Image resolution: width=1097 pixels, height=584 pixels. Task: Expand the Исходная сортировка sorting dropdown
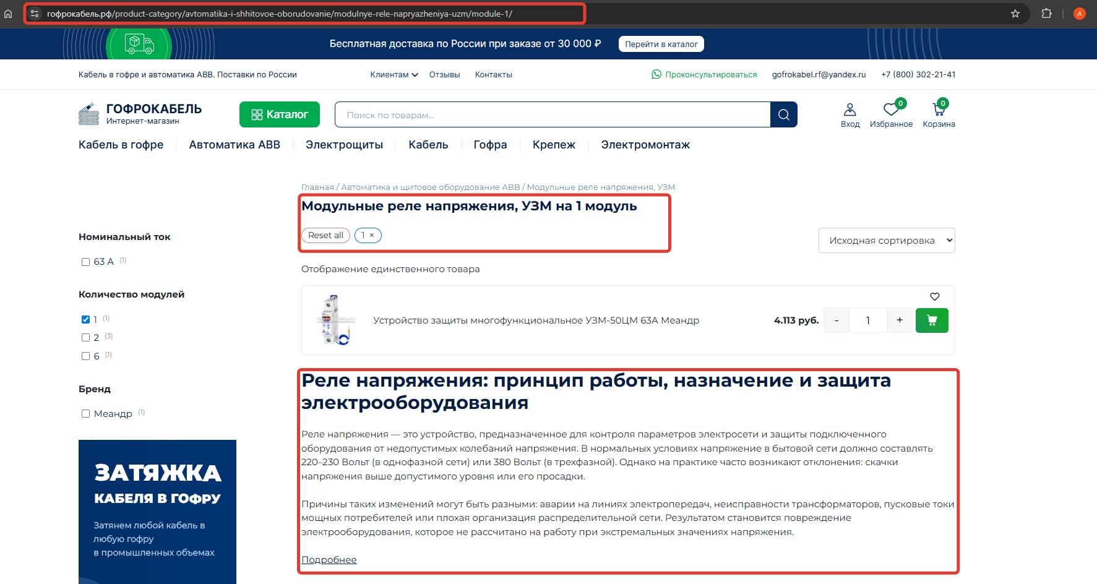click(886, 241)
